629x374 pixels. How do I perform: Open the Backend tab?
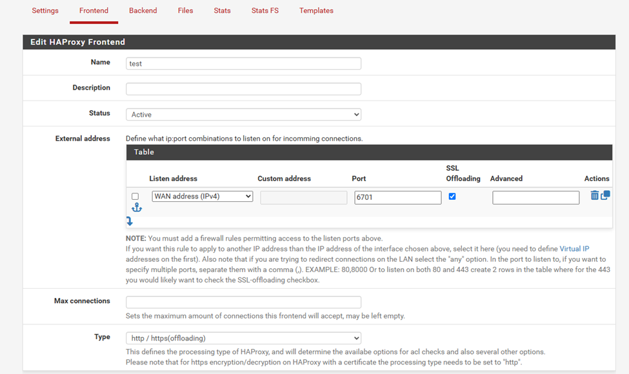tap(143, 11)
